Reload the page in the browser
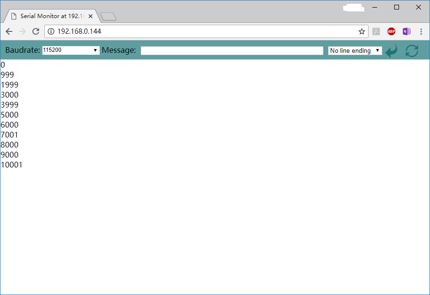Screen dimensions: 430x295 (35, 31)
